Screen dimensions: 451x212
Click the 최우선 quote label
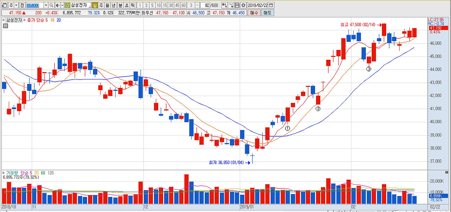(x=147, y=13)
